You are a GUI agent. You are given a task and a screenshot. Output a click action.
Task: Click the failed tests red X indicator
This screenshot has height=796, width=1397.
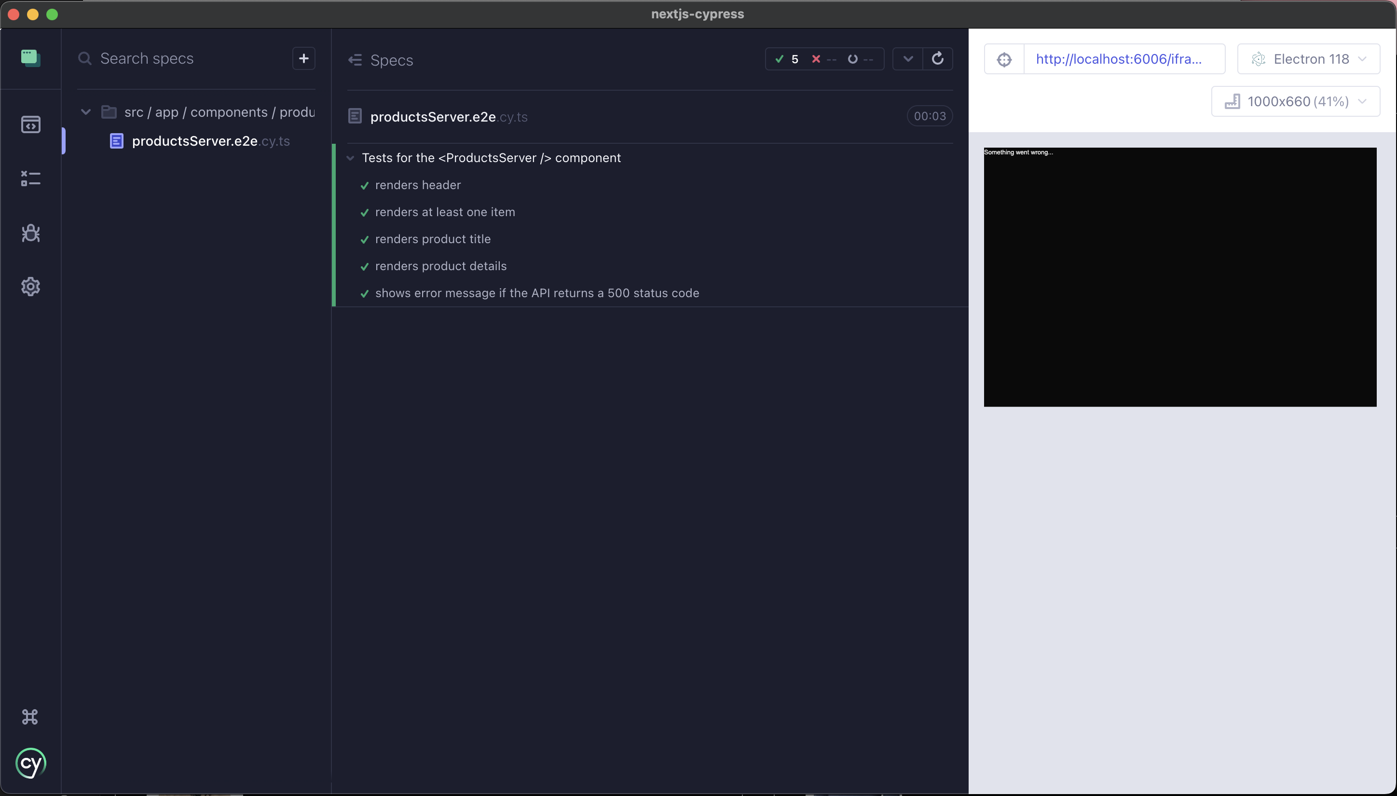click(x=823, y=59)
